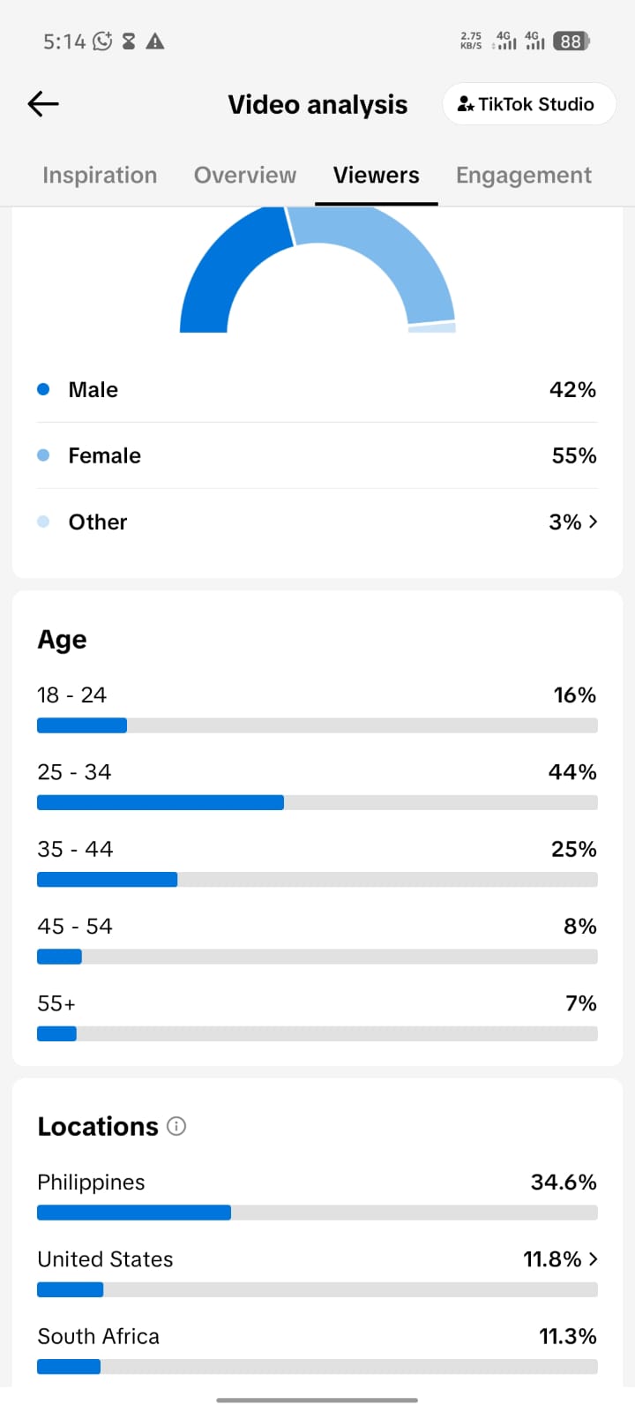This screenshot has width=635, height=1412.
Task: Tap the battery indicator icon
Action: (571, 41)
